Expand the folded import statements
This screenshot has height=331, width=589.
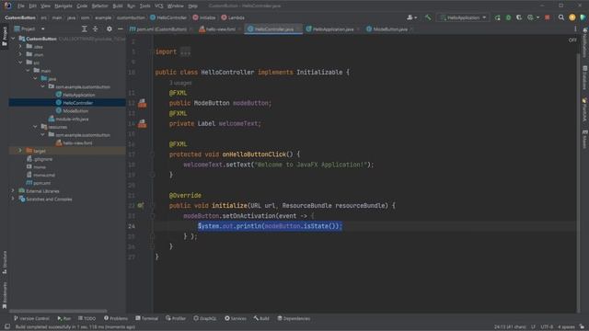(185, 51)
